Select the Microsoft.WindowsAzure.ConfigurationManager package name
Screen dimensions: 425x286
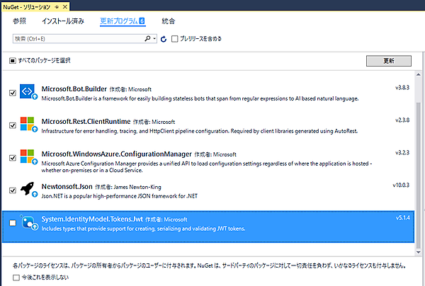tap(117, 154)
